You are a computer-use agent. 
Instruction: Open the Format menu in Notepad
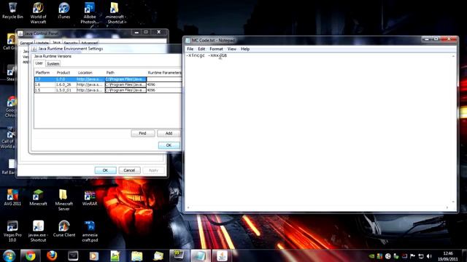pyautogui.click(x=216, y=49)
